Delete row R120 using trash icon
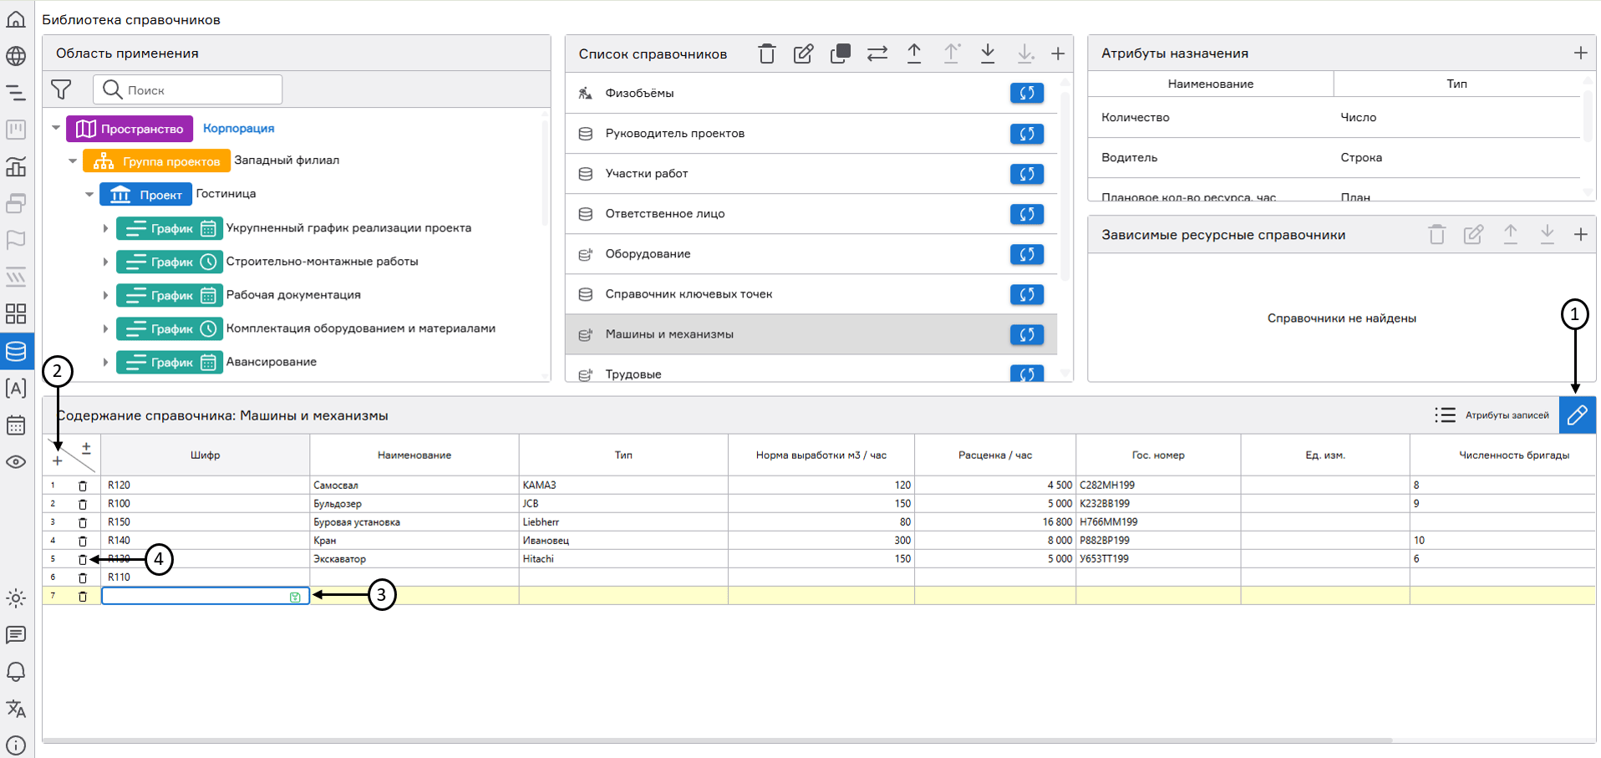This screenshot has height=758, width=1601. [x=83, y=486]
